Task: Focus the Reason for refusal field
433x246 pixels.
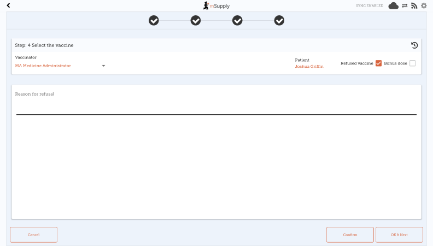Action: tap(216, 105)
